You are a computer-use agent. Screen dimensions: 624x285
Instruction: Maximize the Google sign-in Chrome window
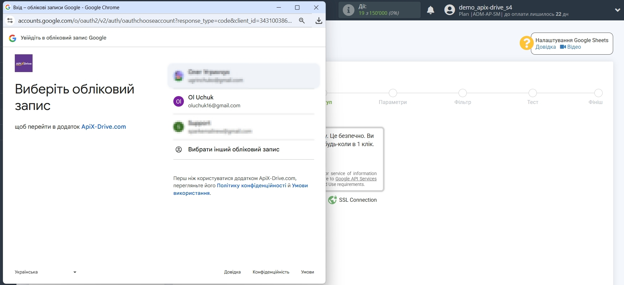click(x=297, y=7)
